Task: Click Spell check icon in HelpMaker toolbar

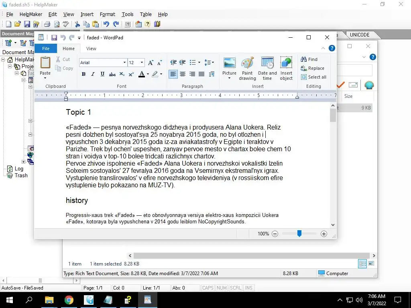Action: 66,24
